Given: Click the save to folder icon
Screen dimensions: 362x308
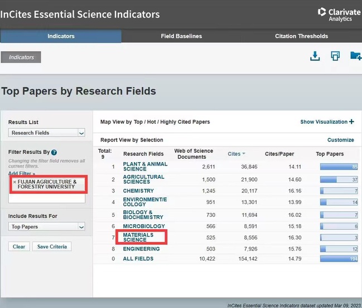Looking at the screenshot, I should click(x=355, y=56).
